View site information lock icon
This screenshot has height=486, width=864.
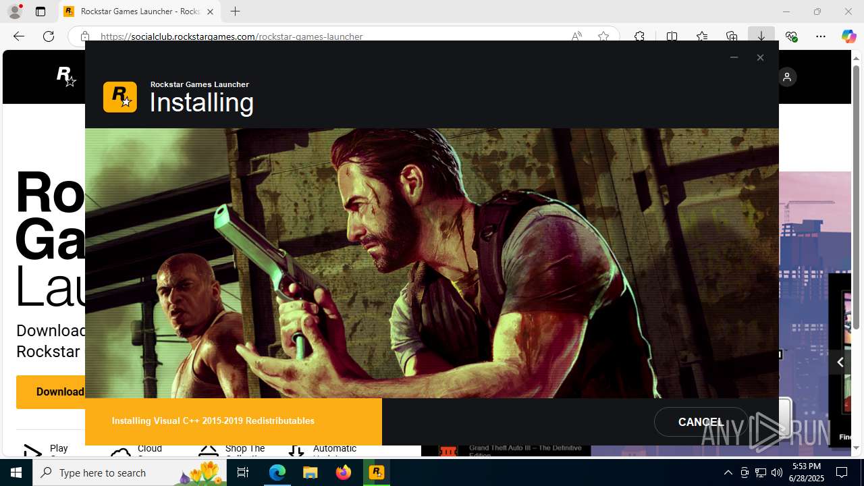[x=84, y=36]
